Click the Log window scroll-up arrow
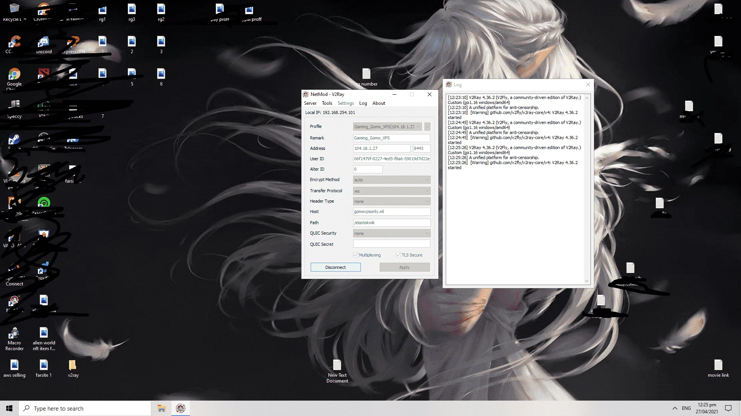Viewport: 741px width, 416px height. tap(587, 98)
